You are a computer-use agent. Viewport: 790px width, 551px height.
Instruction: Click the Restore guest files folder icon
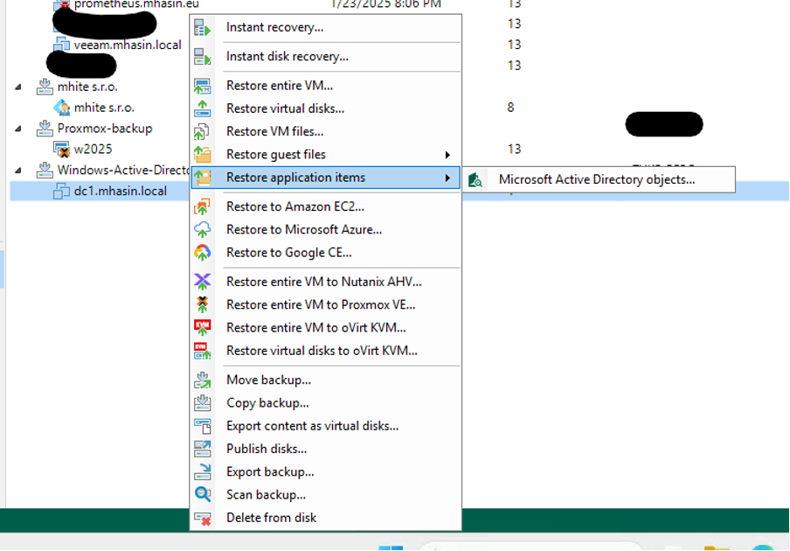(x=203, y=154)
